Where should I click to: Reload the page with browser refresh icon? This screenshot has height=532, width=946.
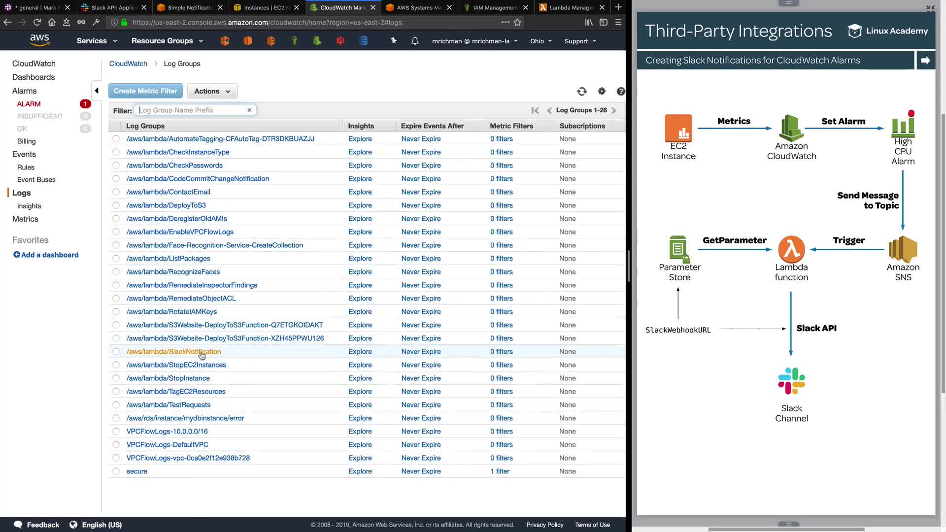37,22
